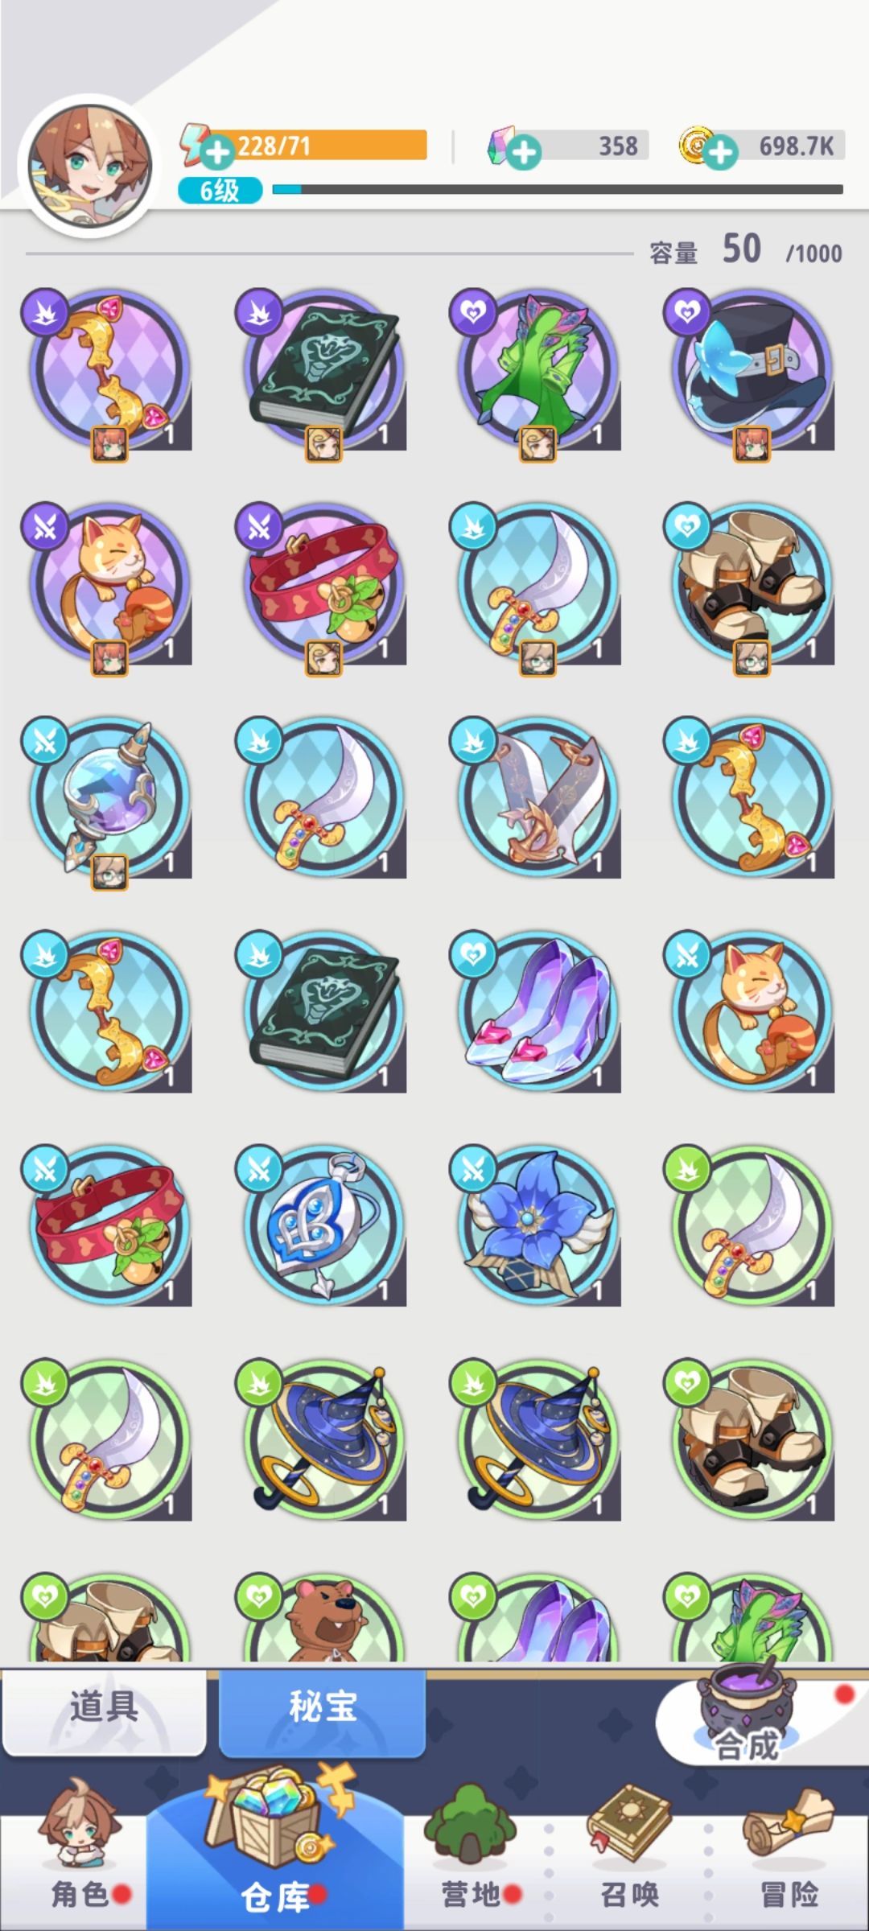Select the glass slippers with blue border
Viewport: 869px width, 1931px height.
pos(537,1012)
